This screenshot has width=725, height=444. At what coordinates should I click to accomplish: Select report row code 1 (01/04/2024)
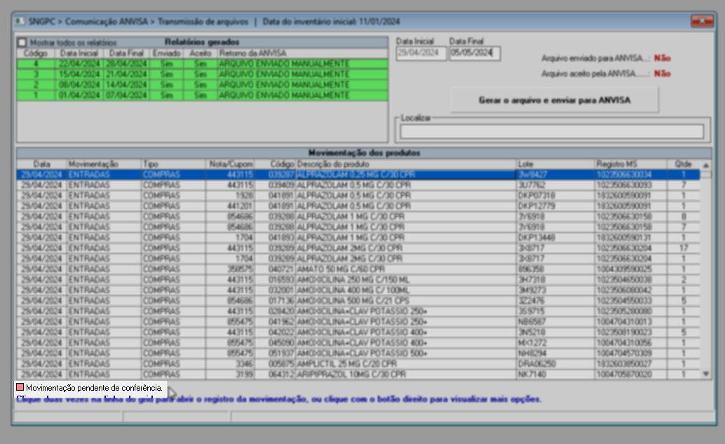(202, 95)
